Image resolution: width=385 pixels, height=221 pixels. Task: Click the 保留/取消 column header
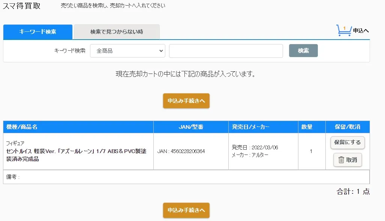click(x=347, y=127)
